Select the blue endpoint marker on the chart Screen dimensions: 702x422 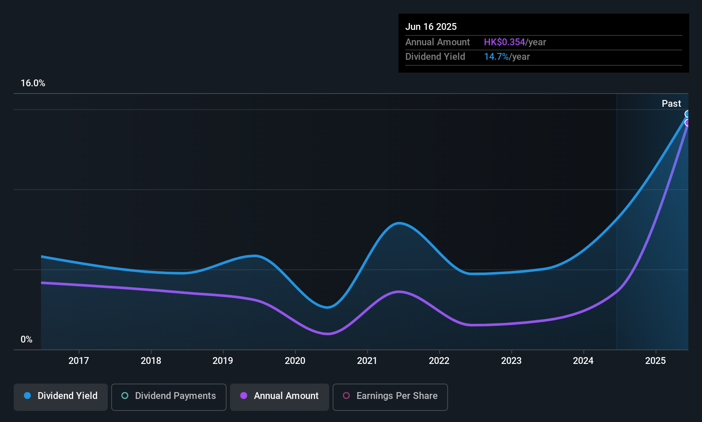coord(687,113)
